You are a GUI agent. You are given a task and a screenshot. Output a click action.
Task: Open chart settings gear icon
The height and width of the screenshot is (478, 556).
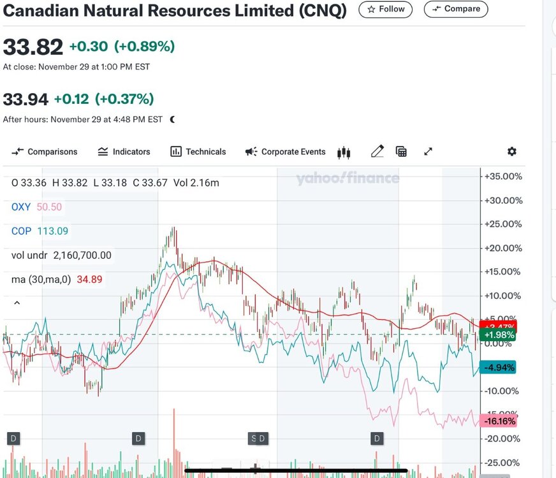(x=511, y=152)
